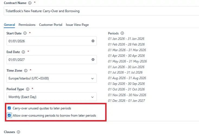Viewport: 199px width, 136px height.
Task: Clear the Start Date field value
Action: (x=93, y=41)
